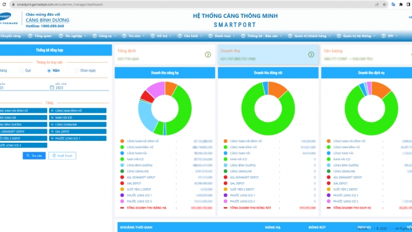Click the site lock icon in address bar
Screen dimensions: 412x232
13,4
